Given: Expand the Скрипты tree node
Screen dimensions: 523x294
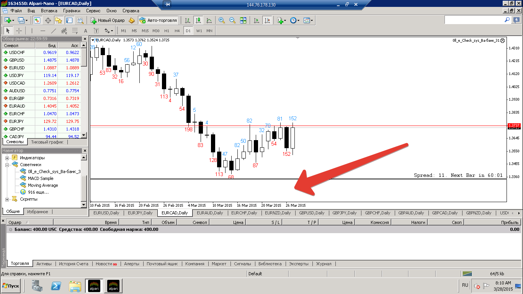Looking at the screenshot, I should (x=7, y=199).
